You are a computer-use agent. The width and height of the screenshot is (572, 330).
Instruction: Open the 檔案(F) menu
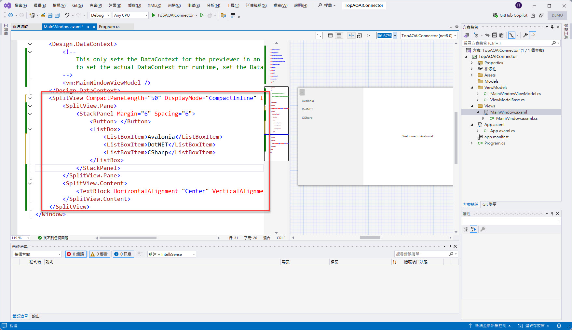21,6
